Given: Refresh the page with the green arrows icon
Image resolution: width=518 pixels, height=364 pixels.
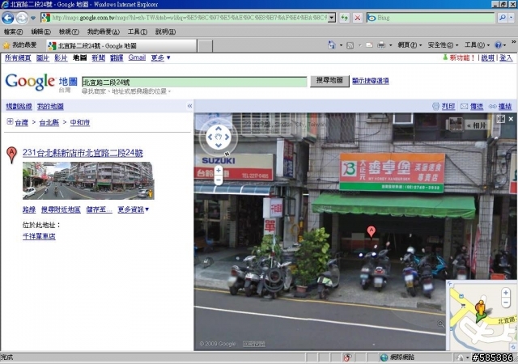Looking at the screenshot, I should click(345, 18).
